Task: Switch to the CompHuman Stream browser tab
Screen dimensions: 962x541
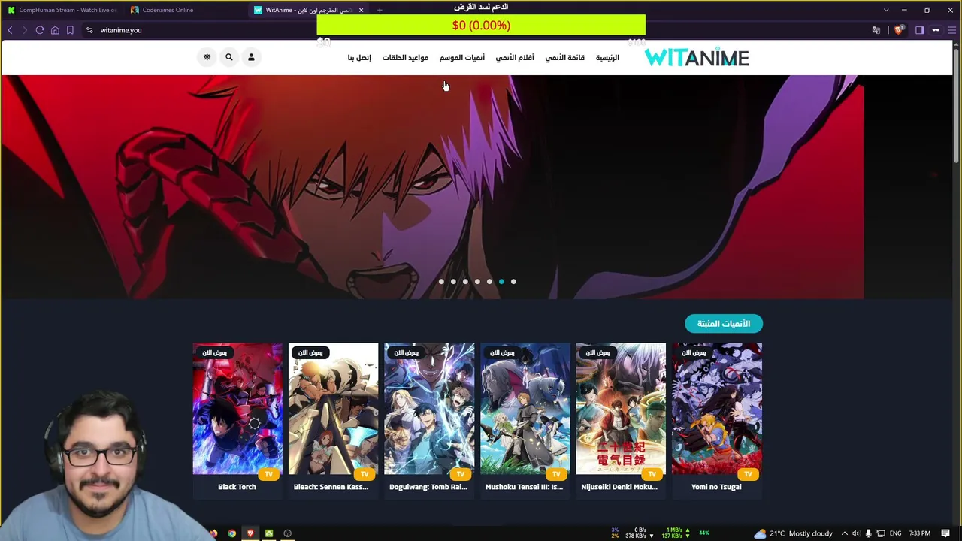Action: pos(62,10)
